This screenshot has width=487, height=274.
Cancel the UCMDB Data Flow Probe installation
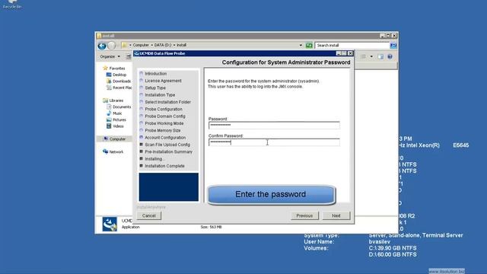click(x=149, y=215)
